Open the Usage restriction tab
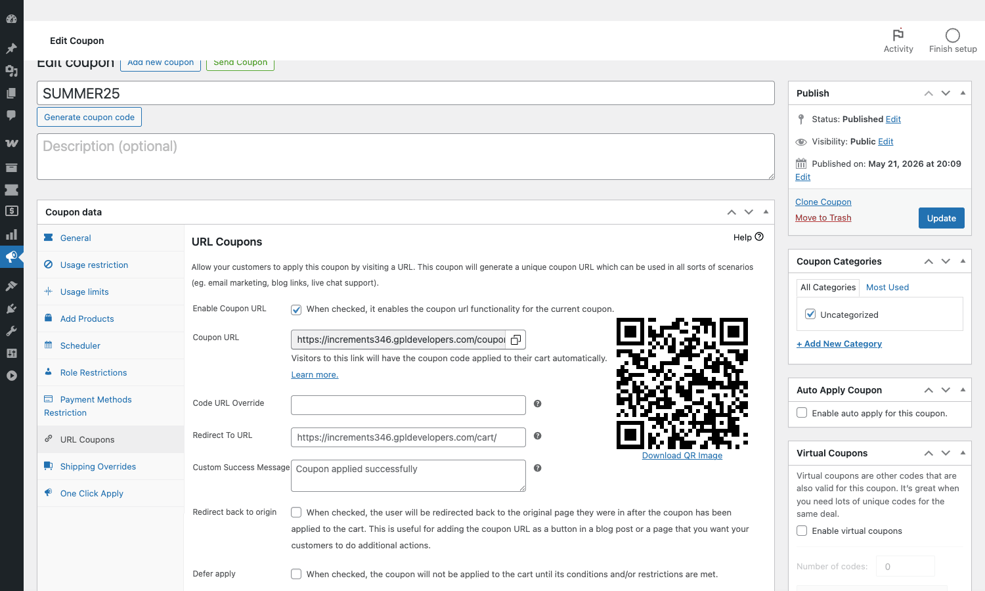The height and width of the screenshot is (591, 985). tap(110, 265)
